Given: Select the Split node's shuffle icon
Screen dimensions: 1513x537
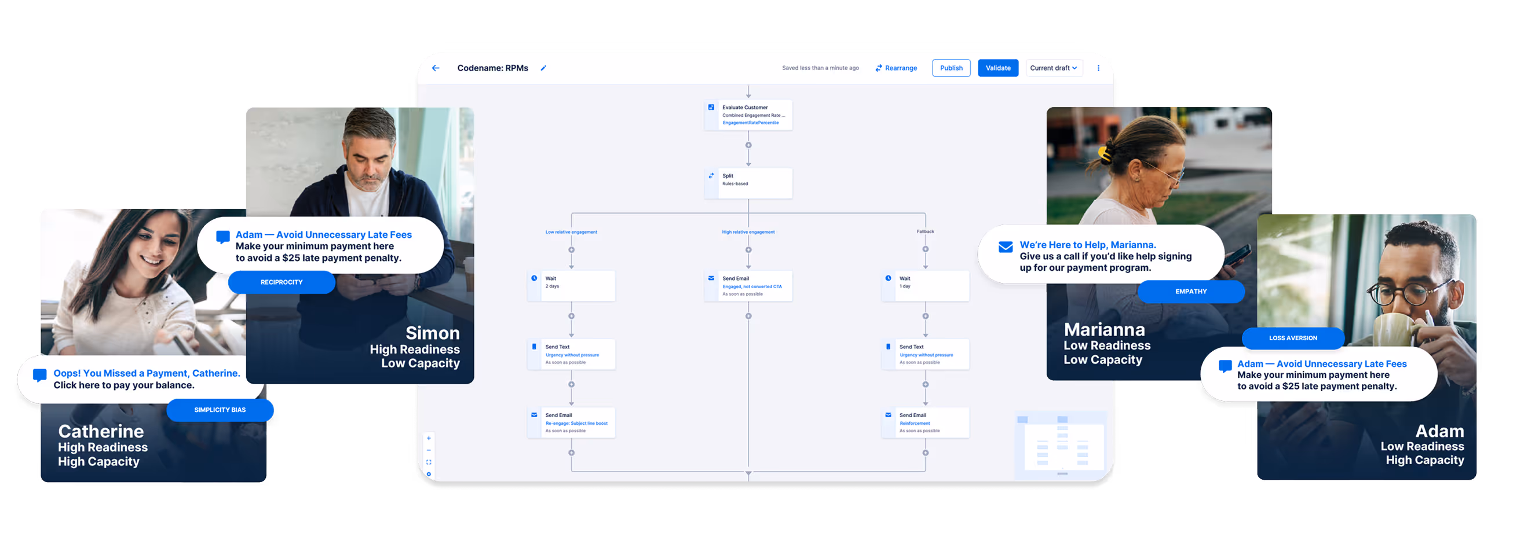Looking at the screenshot, I should (711, 175).
